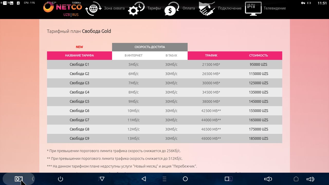329x185 pixels.
Task: Click the red NEW label
Action: coord(79,47)
